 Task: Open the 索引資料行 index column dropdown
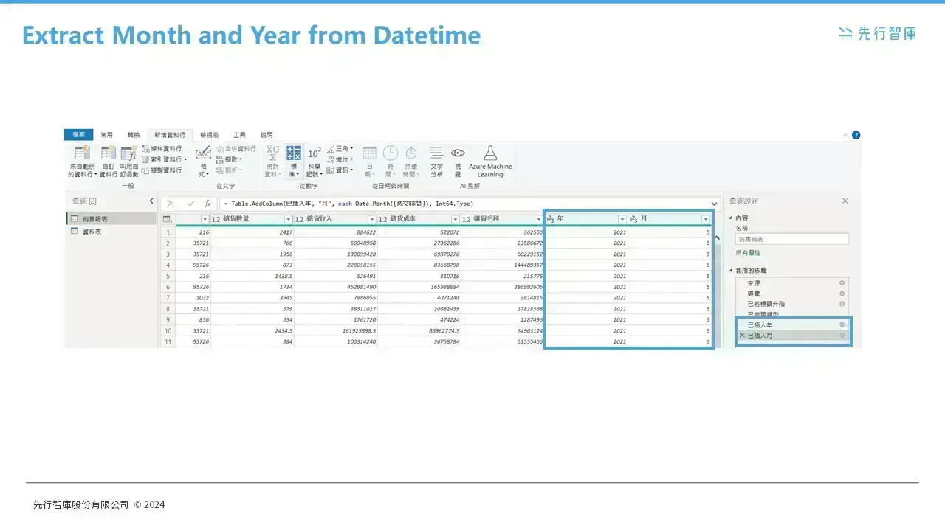tap(164, 159)
